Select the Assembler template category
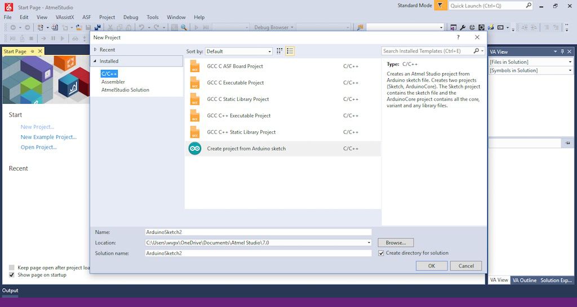 coord(113,82)
